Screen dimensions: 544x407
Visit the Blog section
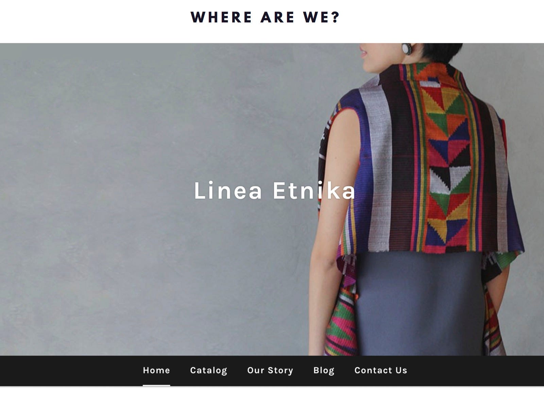pos(324,370)
